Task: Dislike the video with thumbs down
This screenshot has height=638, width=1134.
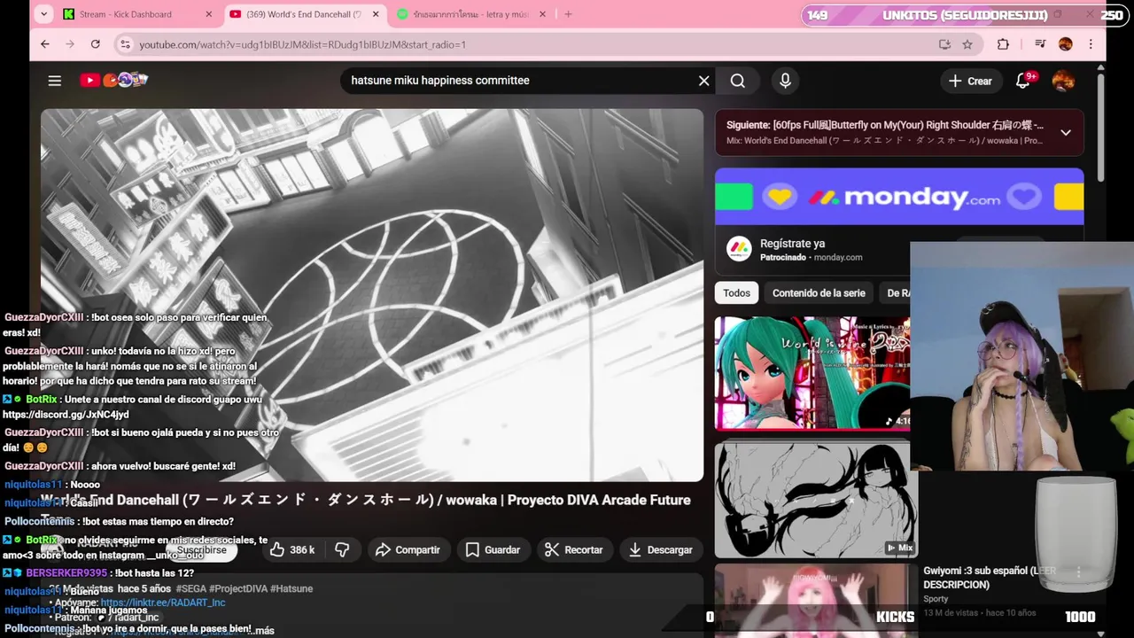Action: (x=342, y=549)
